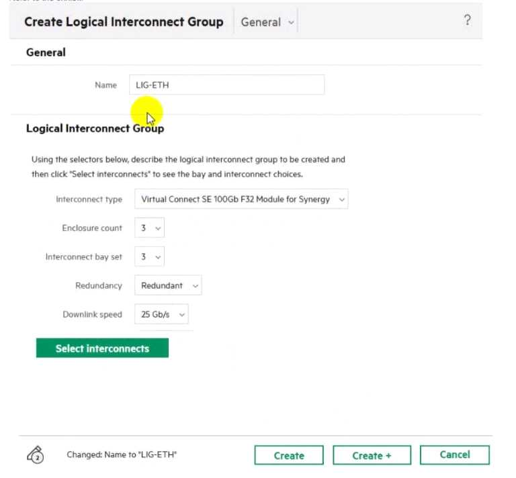Click the Create Logical Interconnect Group title
516x478 pixels.
click(x=124, y=21)
